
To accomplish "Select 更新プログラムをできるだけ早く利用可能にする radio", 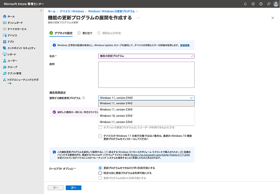I will tap(100, 168).
